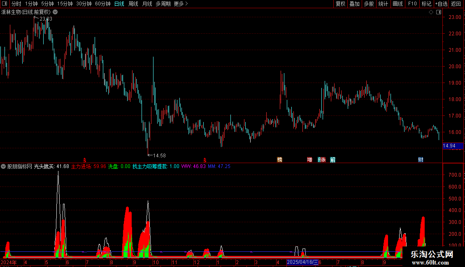Viewport: 465px width, 267px height.
Task: Activate the 画线 drawing tools
Action: pos(398,4)
